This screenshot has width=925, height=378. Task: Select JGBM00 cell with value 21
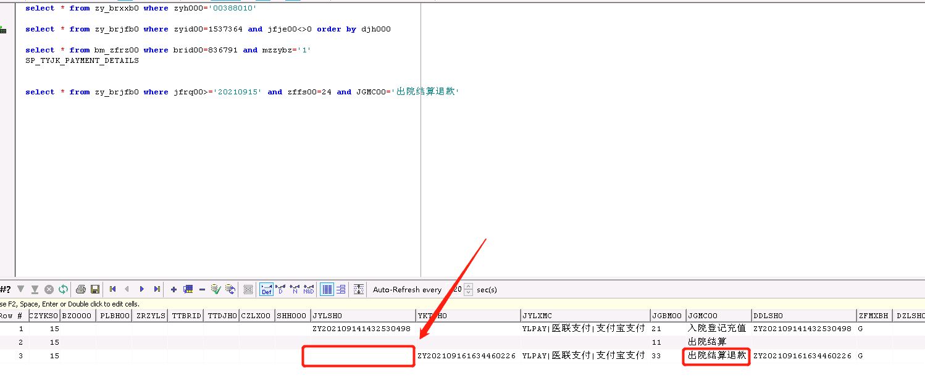pyautogui.click(x=668, y=329)
